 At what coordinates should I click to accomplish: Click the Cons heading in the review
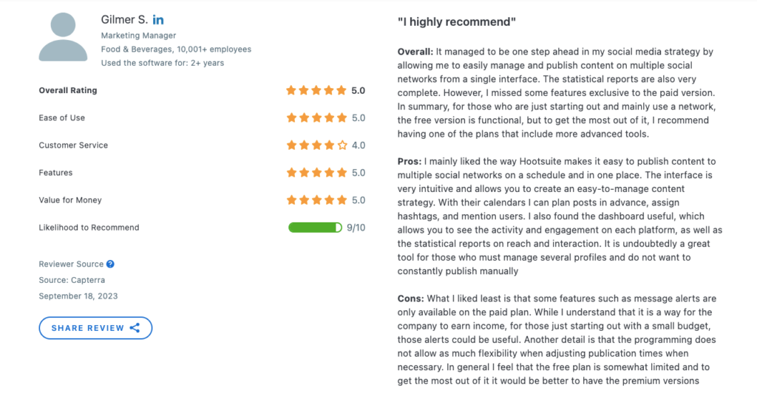click(x=411, y=298)
